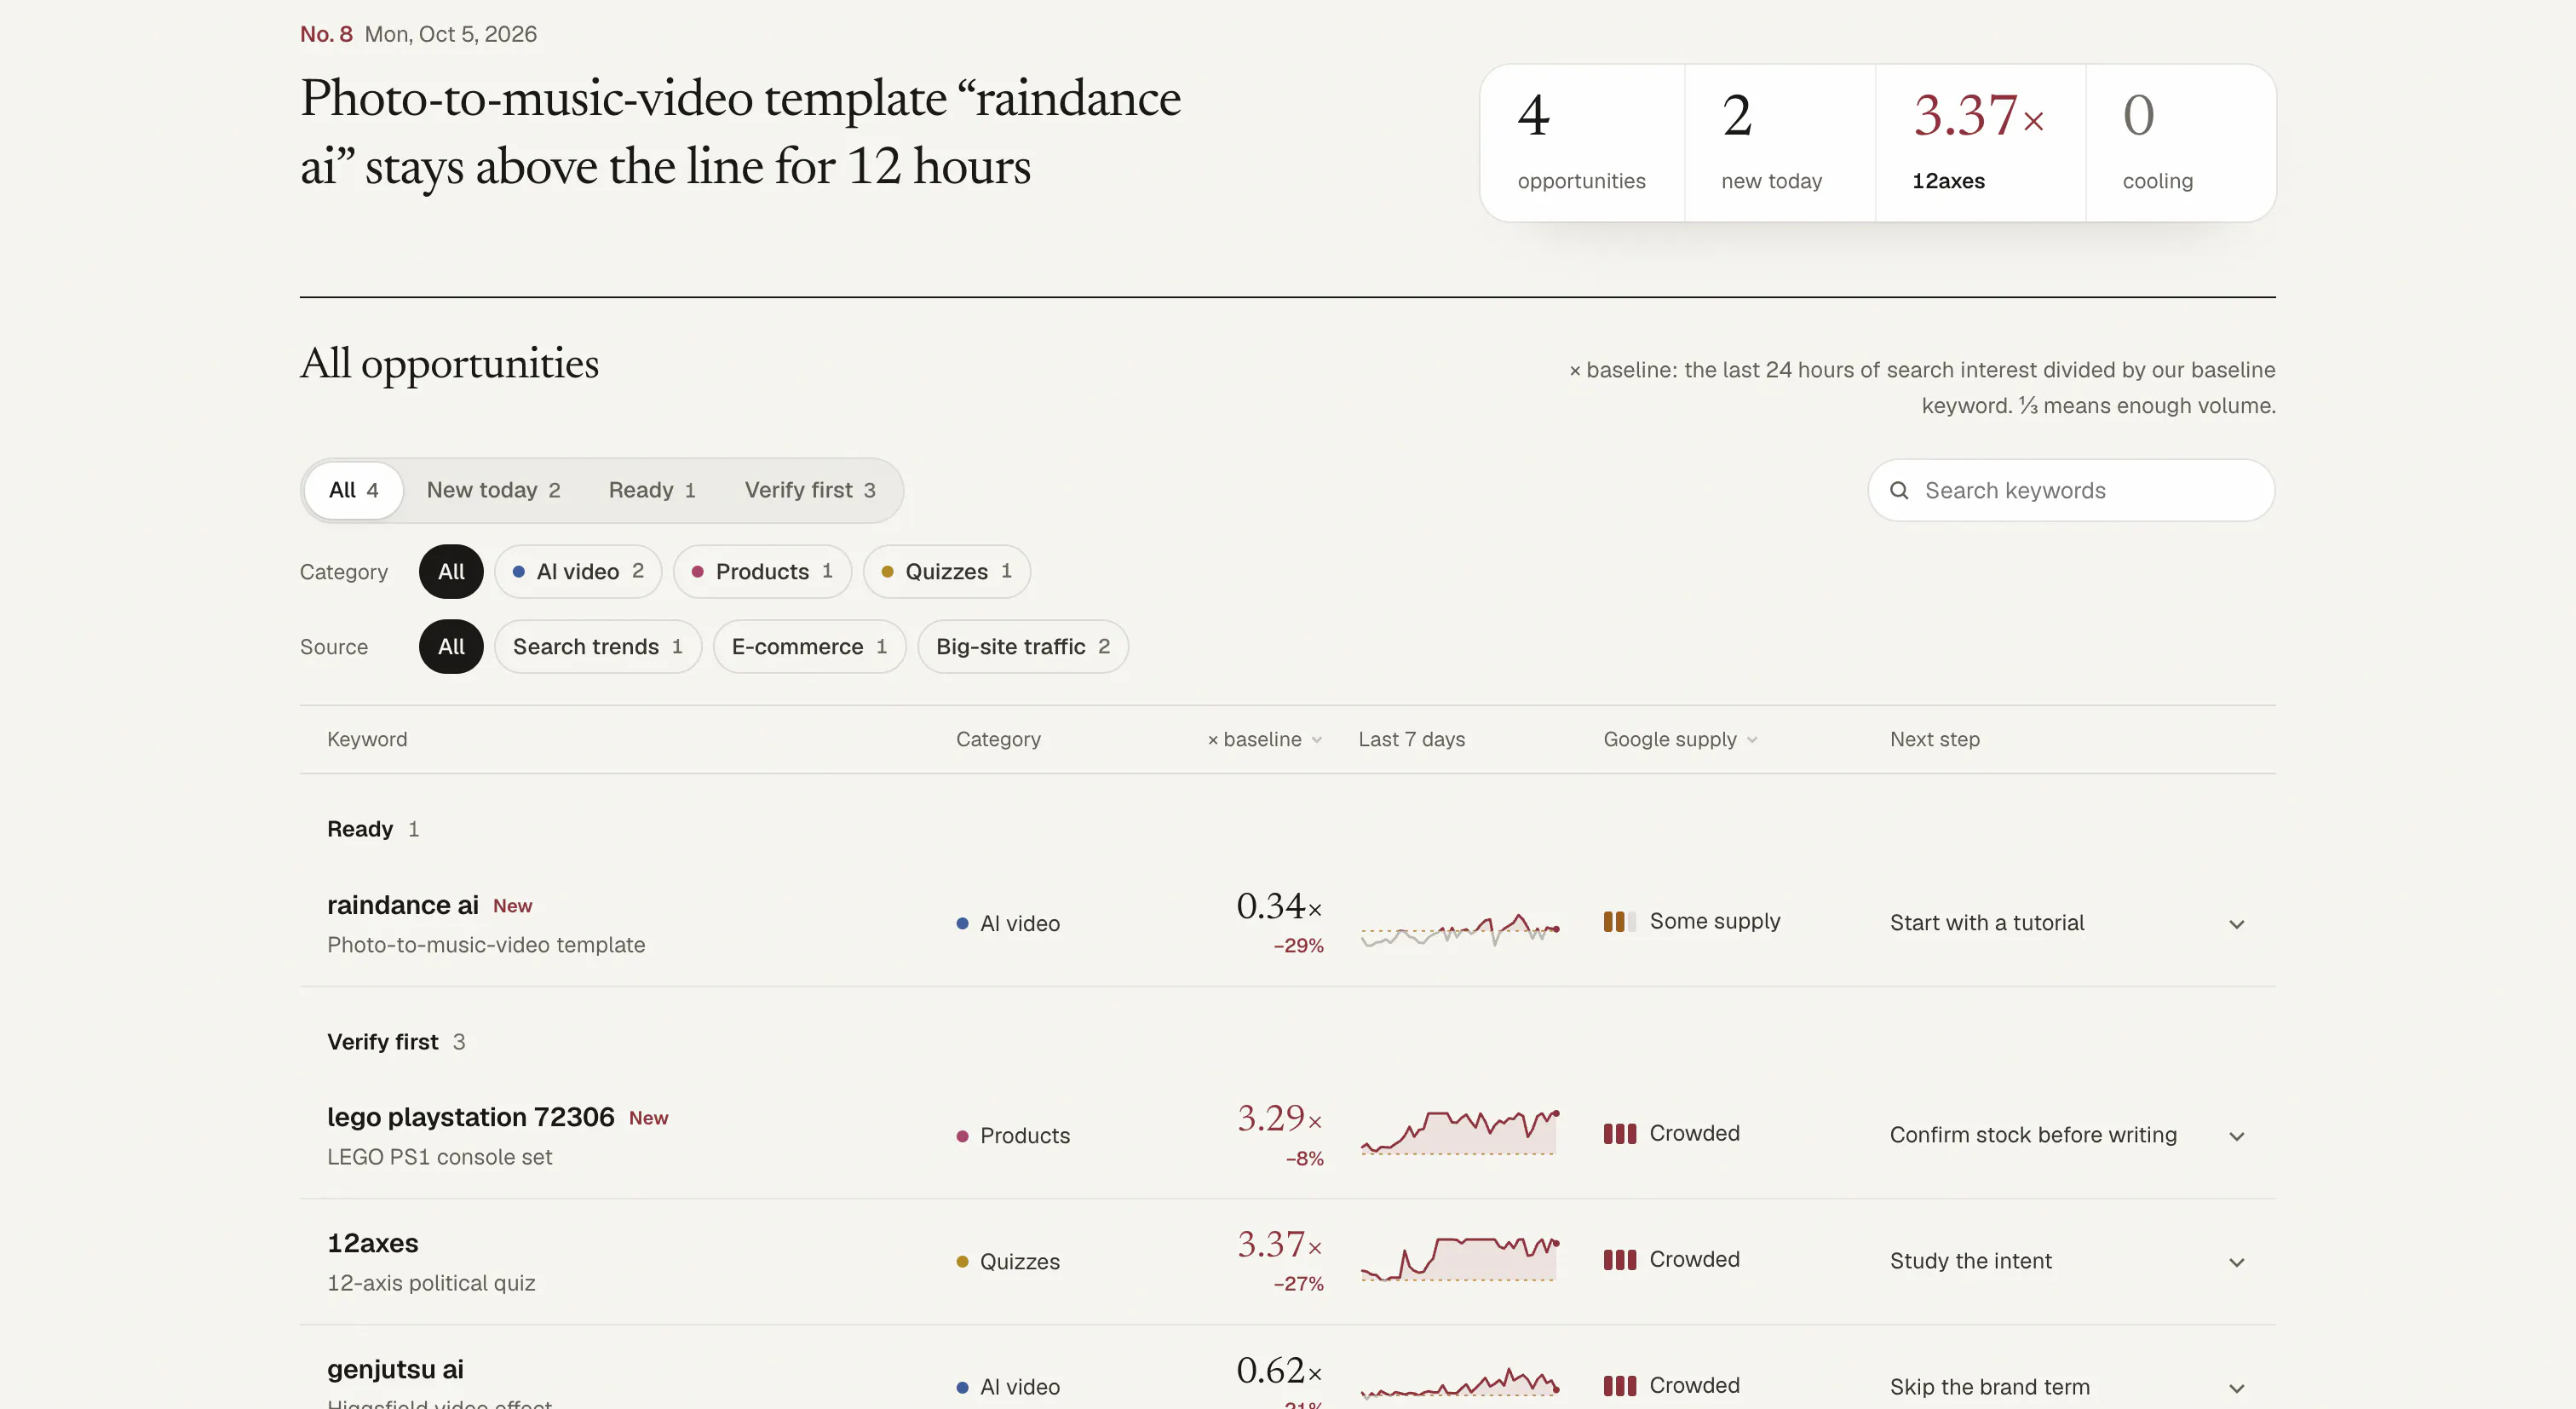Open the 12axes keyword in table
This screenshot has width=2576, height=1409.
click(373, 1243)
